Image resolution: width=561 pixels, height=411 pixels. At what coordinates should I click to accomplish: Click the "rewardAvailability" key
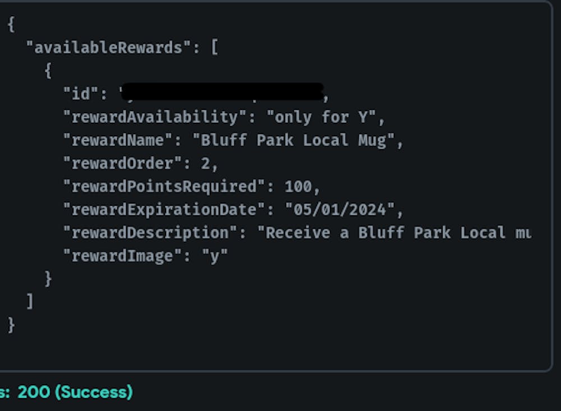click(155, 117)
